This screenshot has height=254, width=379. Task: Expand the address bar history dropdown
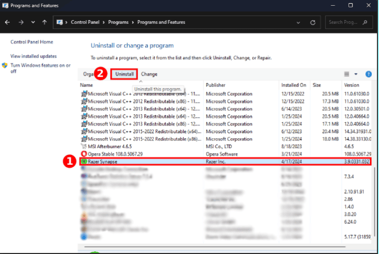click(x=299, y=22)
